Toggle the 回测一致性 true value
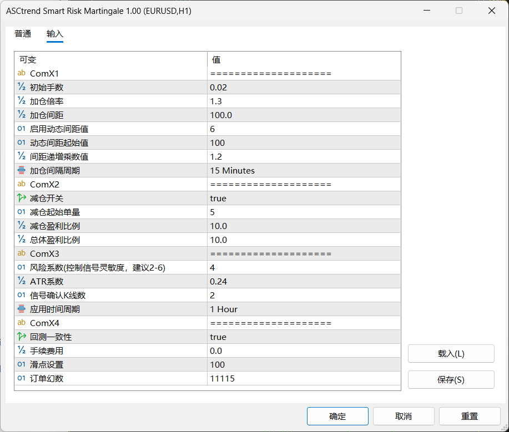 304,337
